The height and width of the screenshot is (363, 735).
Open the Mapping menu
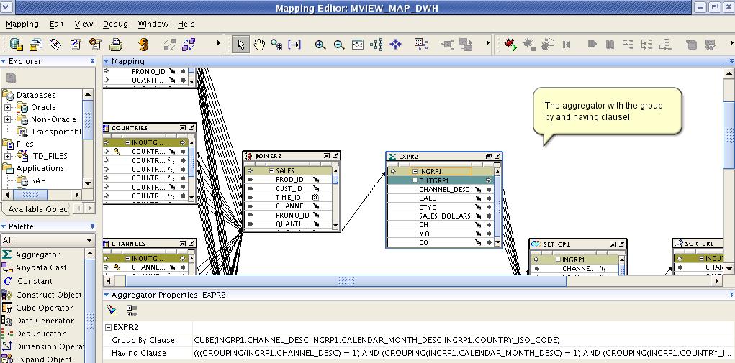pyautogui.click(x=22, y=24)
